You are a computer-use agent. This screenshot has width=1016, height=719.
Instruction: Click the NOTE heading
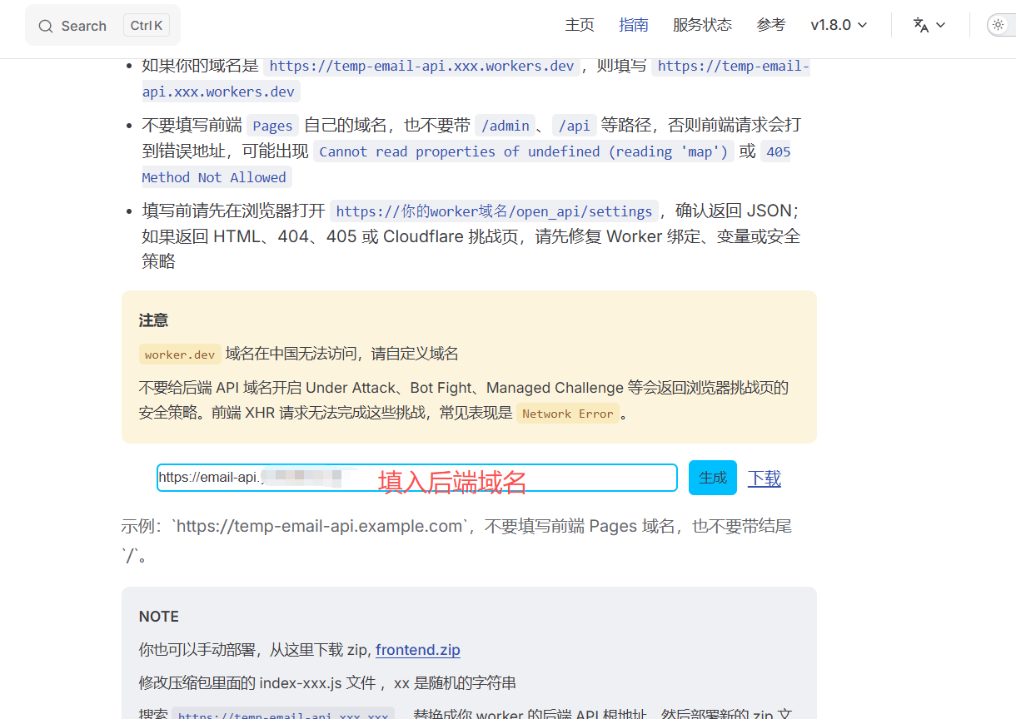pos(159,617)
